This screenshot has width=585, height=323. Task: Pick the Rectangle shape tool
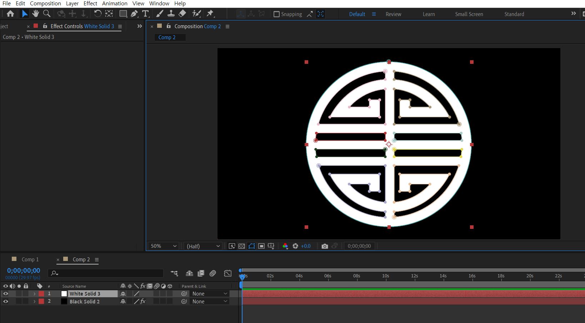pos(123,14)
